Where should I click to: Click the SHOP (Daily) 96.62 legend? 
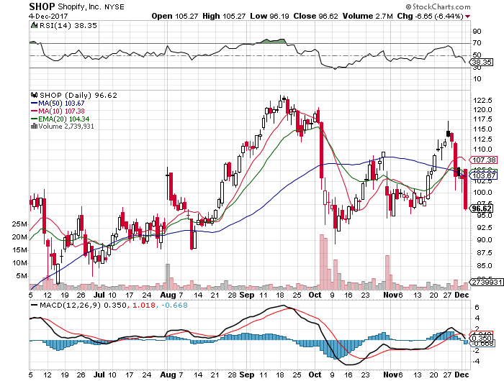pos(78,95)
